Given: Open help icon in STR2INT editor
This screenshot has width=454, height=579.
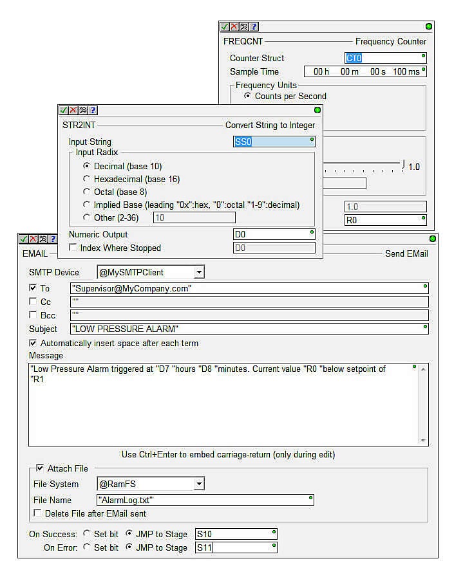Looking at the screenshot, I should coord(93,110).
